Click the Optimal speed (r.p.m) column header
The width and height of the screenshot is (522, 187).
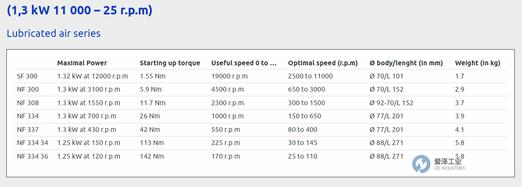click(x=323, y=63)
